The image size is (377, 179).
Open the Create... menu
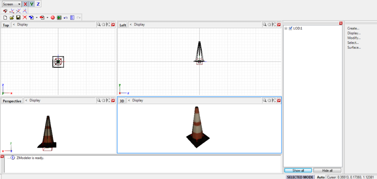(353, 28)
